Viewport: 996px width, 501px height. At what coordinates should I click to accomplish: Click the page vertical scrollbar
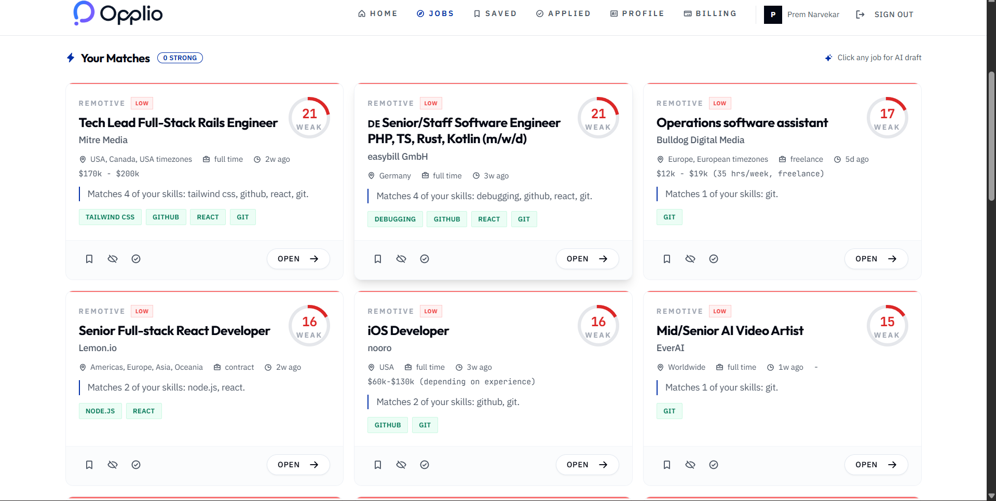click(x=991, y=136)
